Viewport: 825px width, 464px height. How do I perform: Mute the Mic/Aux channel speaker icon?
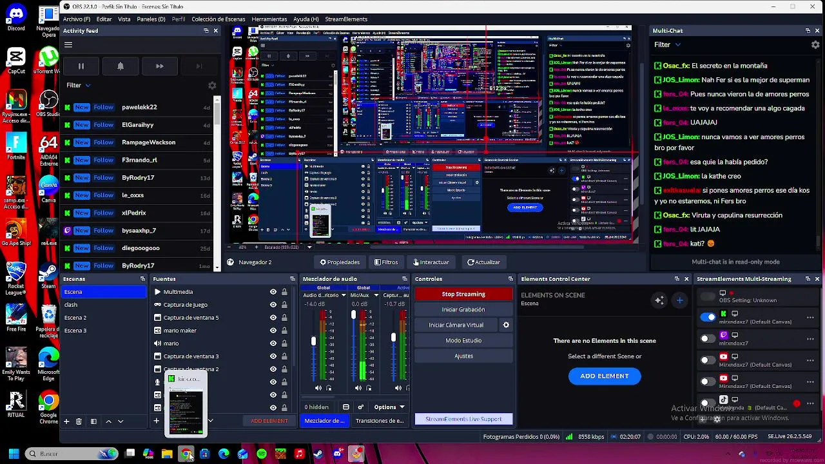click(358, 388)
